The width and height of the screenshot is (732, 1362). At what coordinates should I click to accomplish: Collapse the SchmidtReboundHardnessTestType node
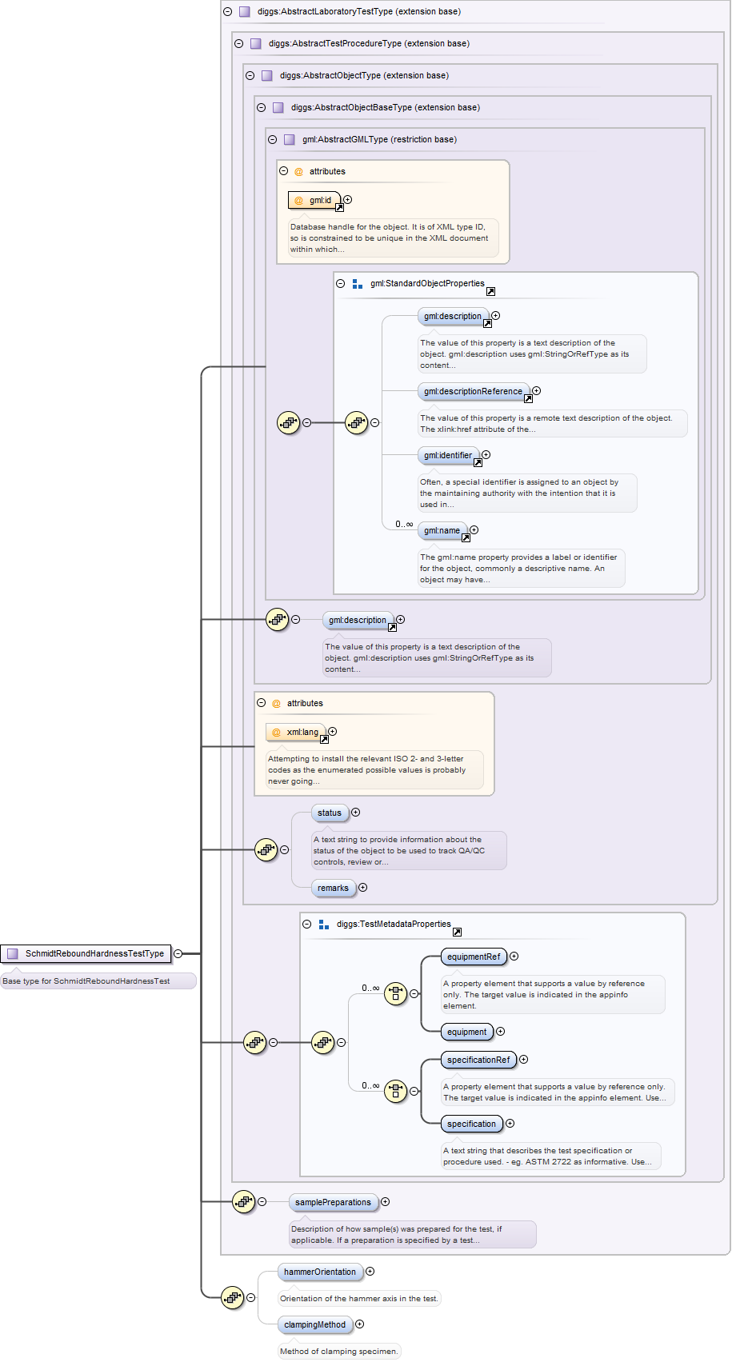tap(178, 953)
